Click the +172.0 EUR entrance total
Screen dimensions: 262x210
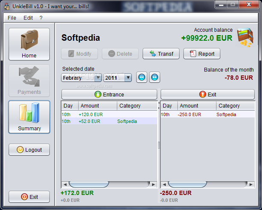coord(77,193)
